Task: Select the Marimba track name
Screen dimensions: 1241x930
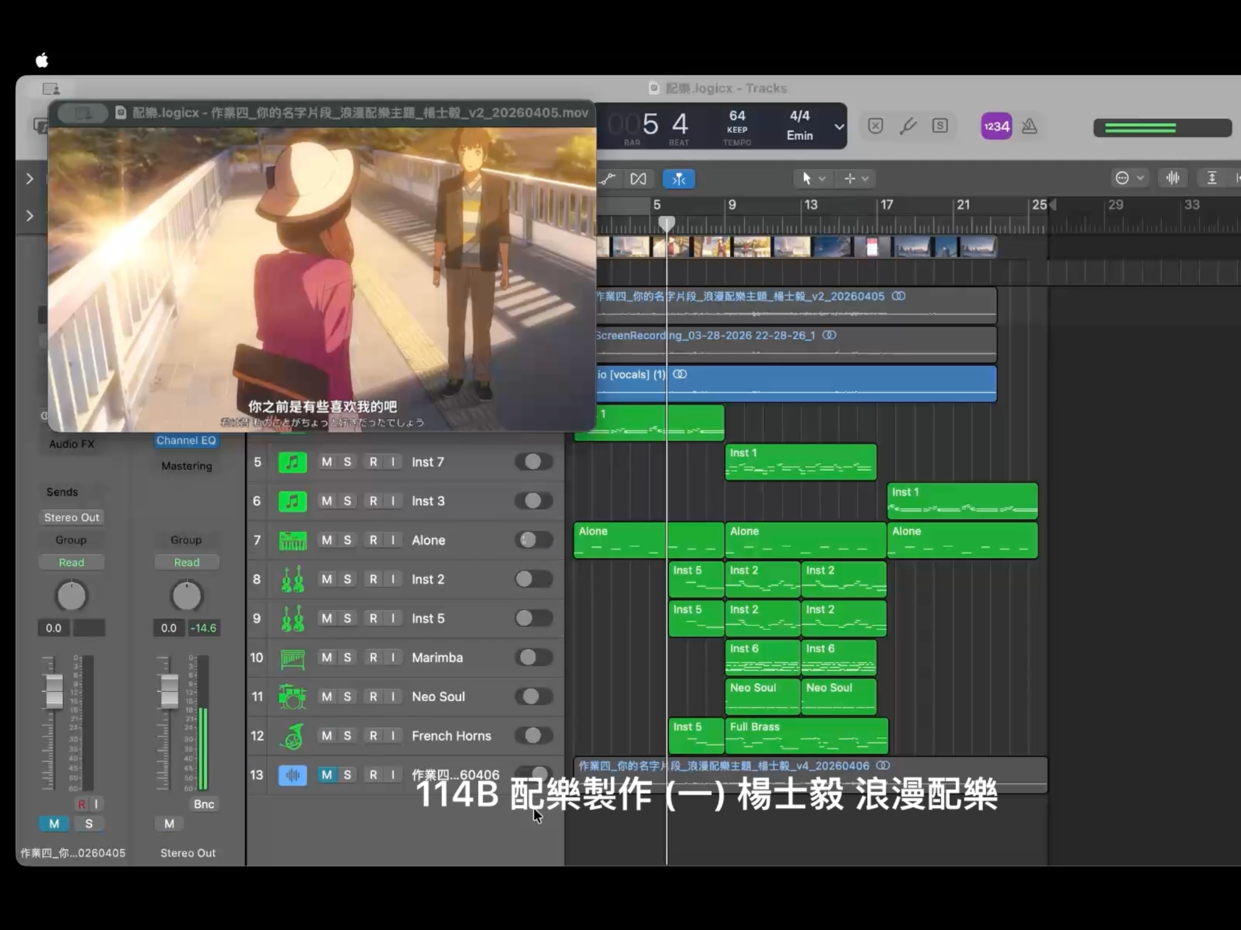Action: (437, 658)
